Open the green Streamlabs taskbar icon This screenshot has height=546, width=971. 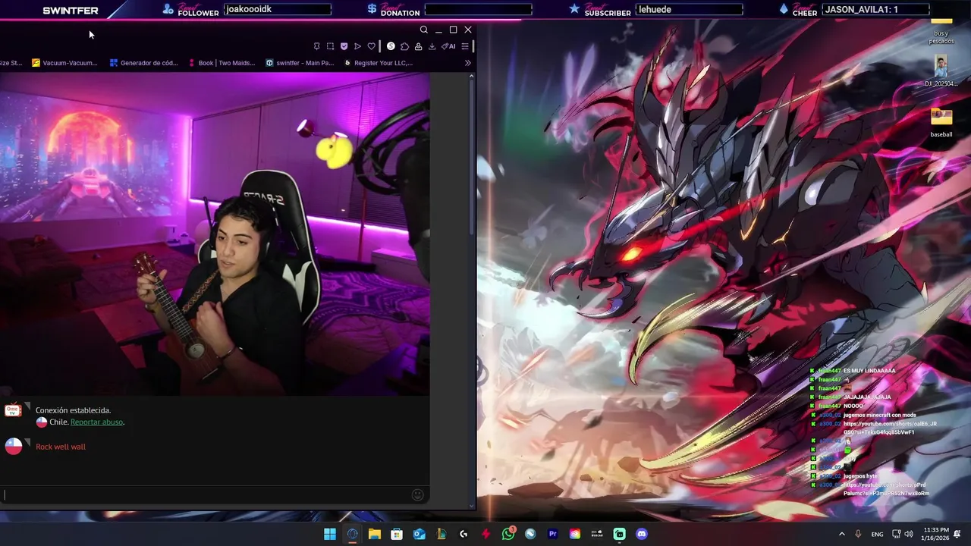(620, 534)
